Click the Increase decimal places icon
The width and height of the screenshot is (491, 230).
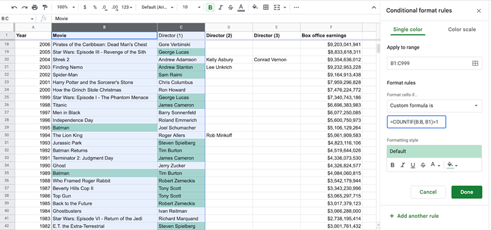115,7
